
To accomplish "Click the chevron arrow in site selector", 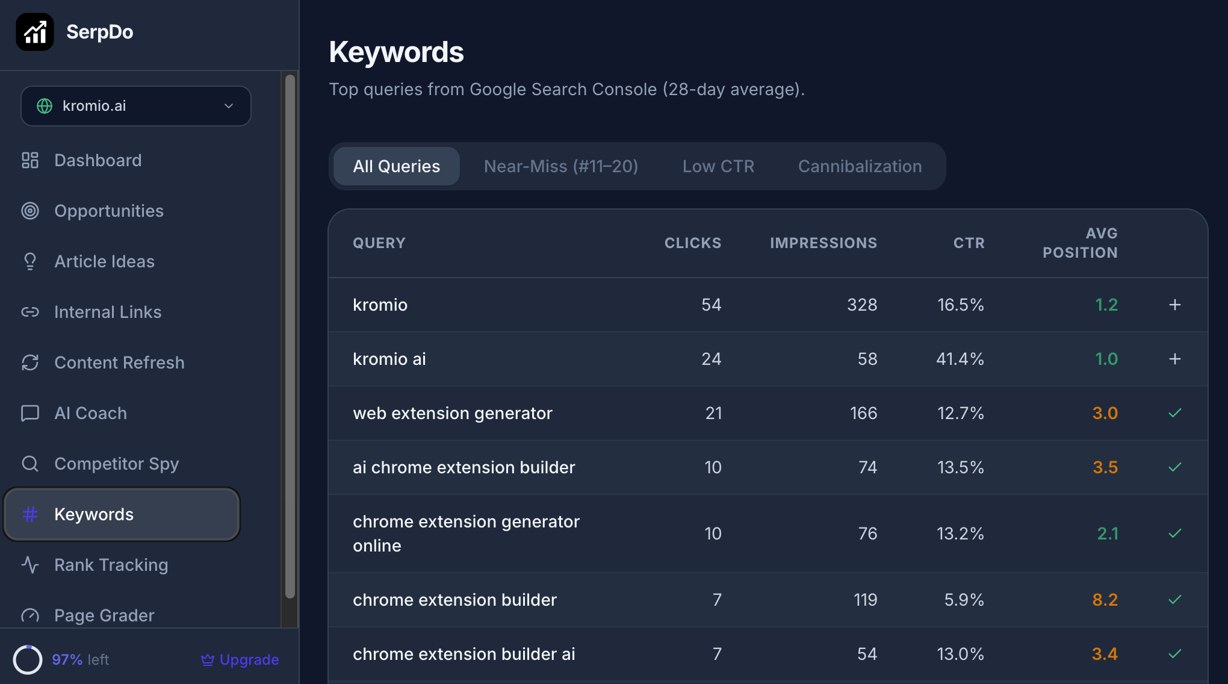I will coord(229,106).
